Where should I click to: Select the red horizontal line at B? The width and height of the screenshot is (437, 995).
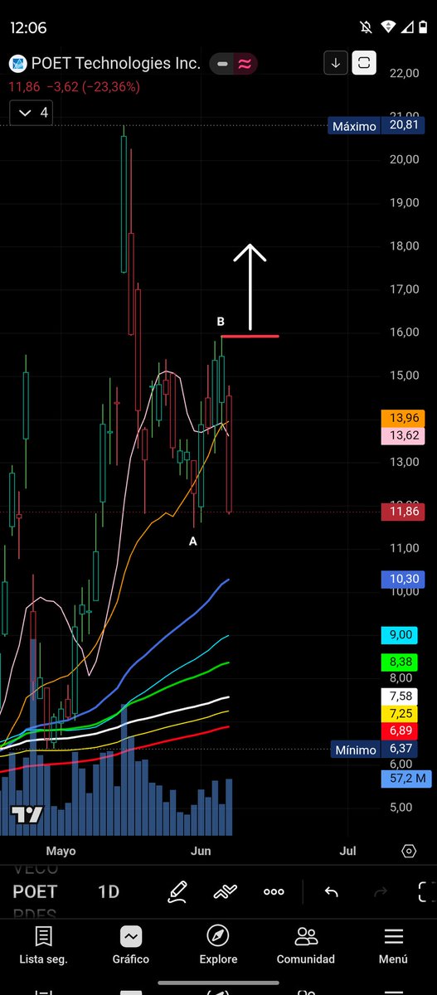250,336
